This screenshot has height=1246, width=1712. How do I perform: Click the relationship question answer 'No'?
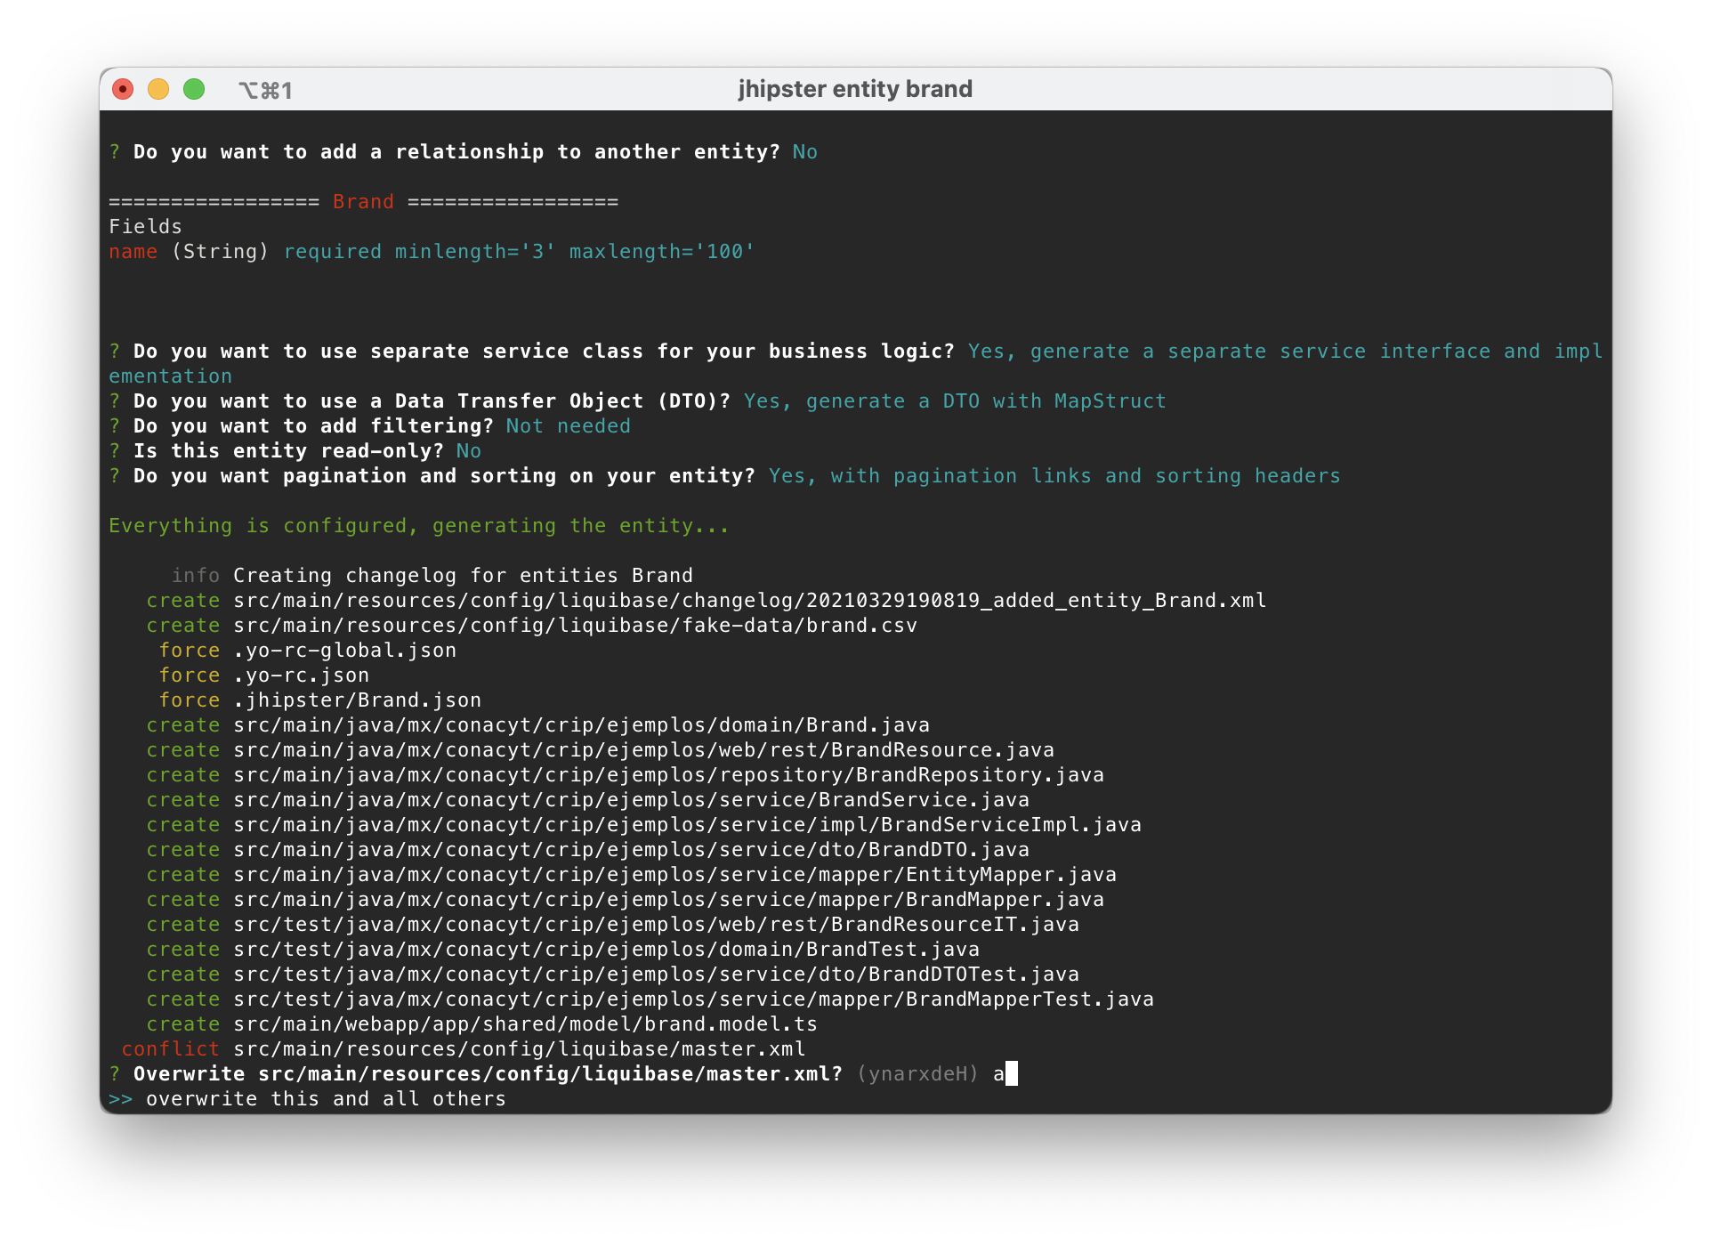805,152
